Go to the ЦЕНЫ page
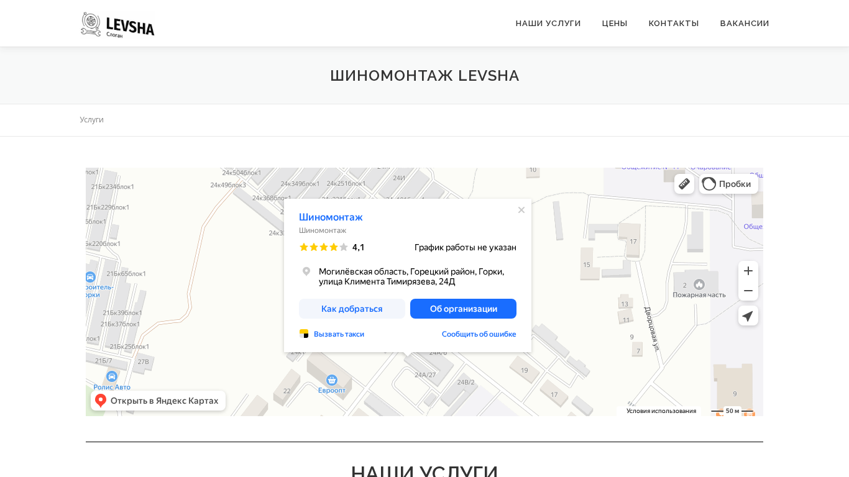The image size is (849, 477). pyautogui.click(x=615, y=24)
